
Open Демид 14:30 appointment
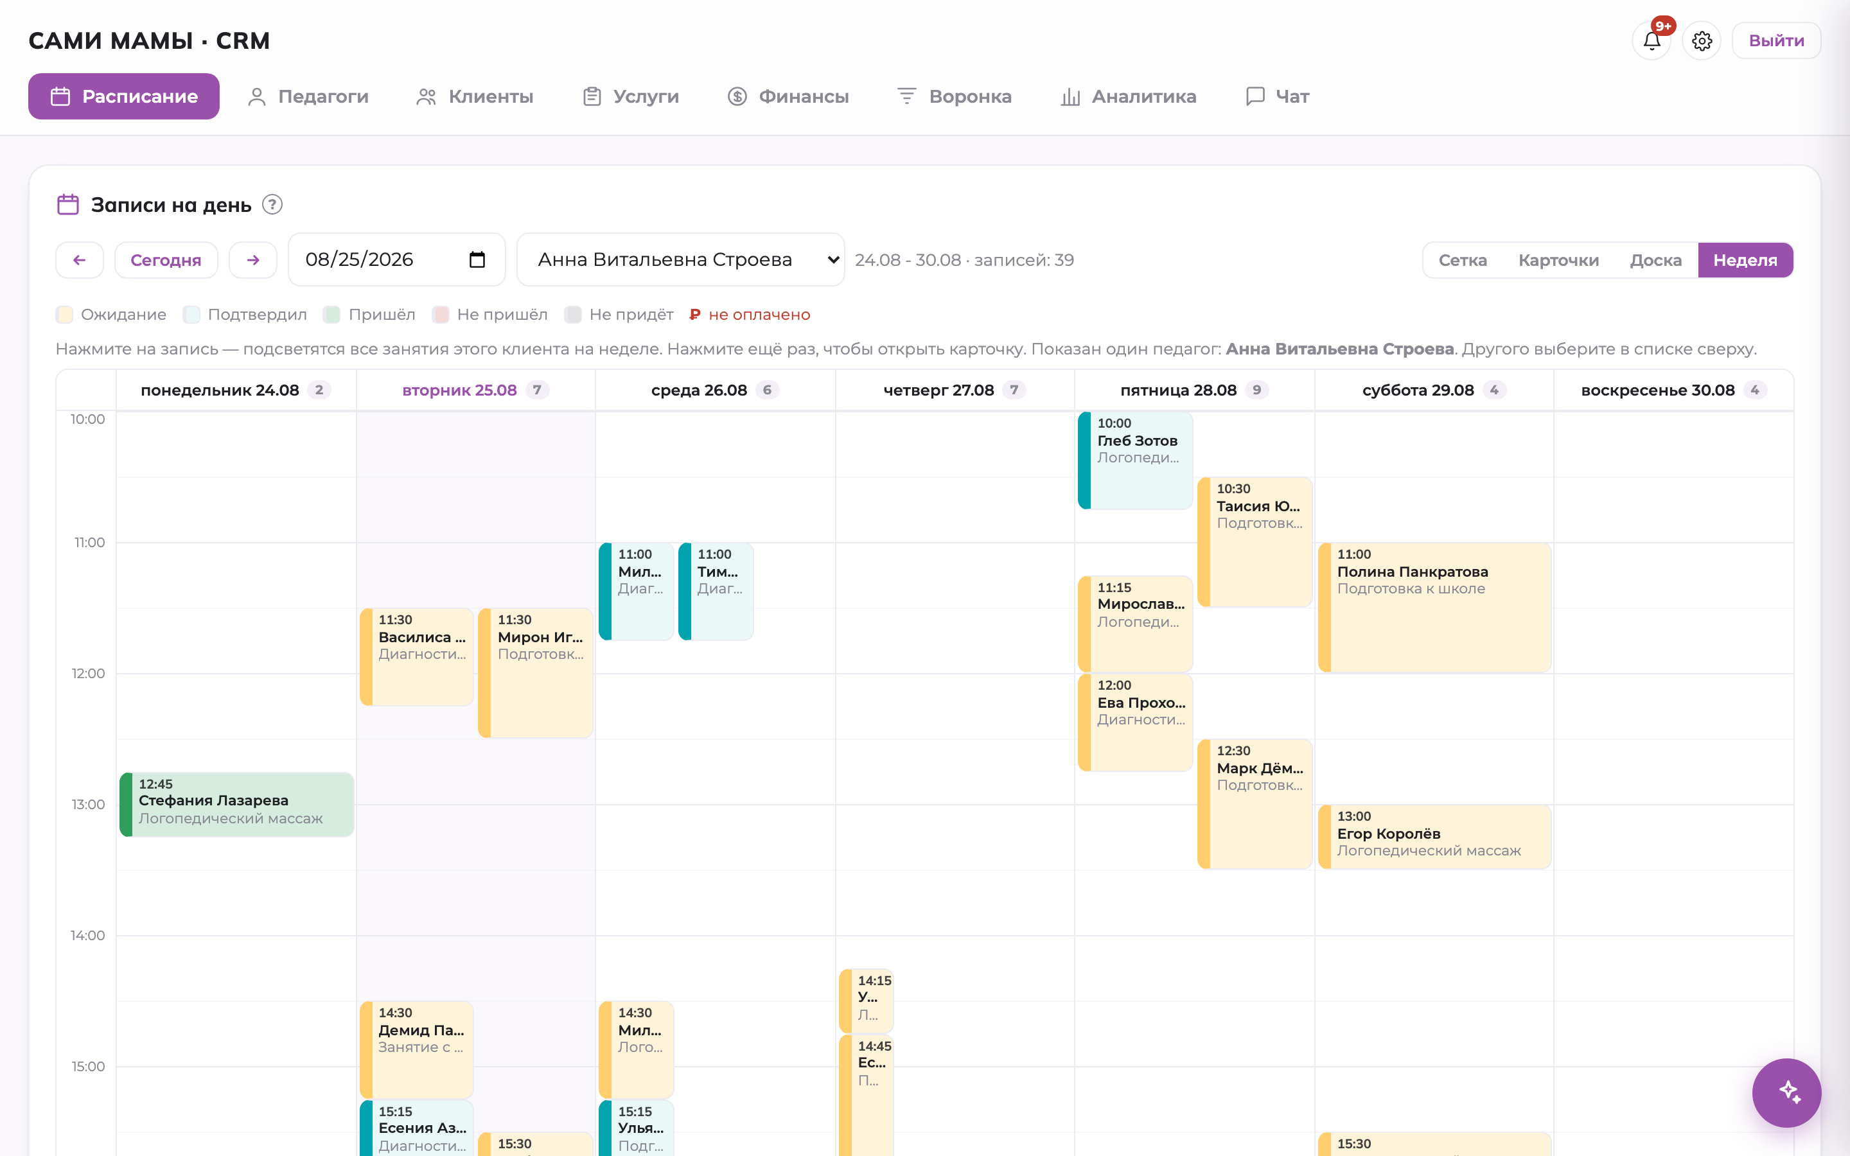click(x=417, y=1050)
